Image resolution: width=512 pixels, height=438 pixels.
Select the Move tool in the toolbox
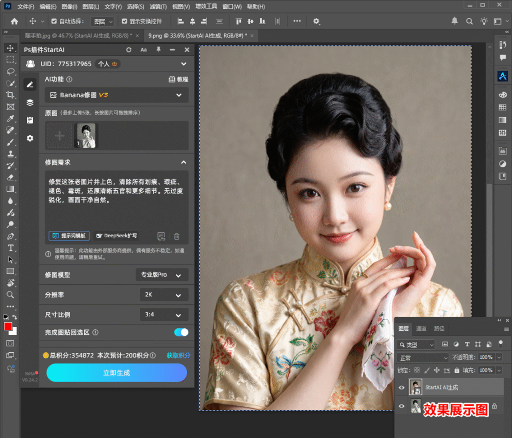(x=10, y=48)
